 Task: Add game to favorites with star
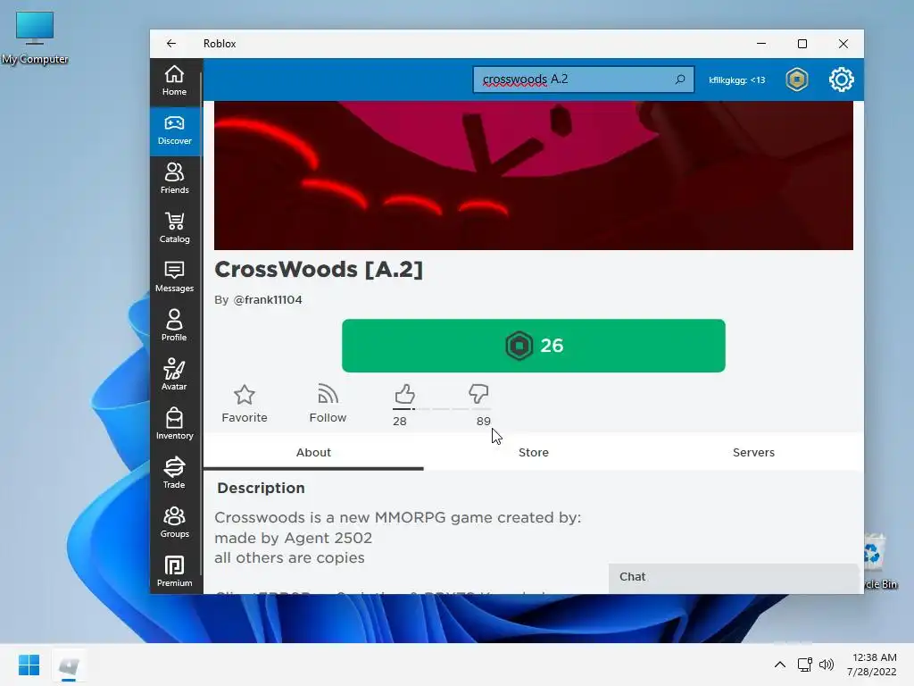(x=245, y=404)
